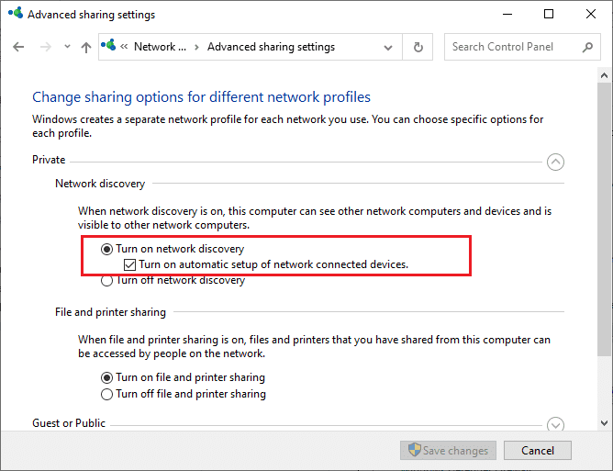Select Turn off network discovery
This screenshot has height=471, width=613.
tap(107, 281)
